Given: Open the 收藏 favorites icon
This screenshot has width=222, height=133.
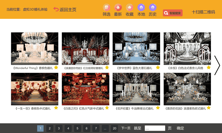Looking at the screenshot, I should pyautogui.click(x=130, y=7).
